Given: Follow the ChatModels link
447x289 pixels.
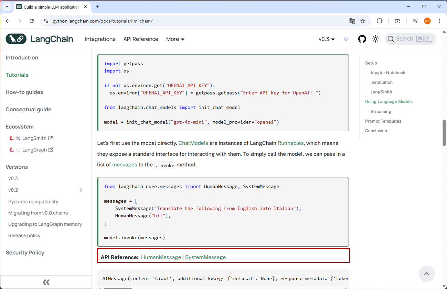Looking at the screenshot, I should click(x=193, y=143).
